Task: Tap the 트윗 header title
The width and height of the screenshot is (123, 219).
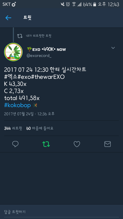Action: point(27,18)
